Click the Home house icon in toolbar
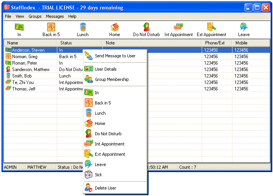 [115, 27]
